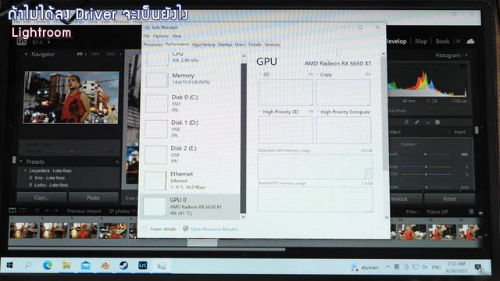Toggle filter switch beside Filters Off
The image size is (500, 281).
click(x=471, y=212)
